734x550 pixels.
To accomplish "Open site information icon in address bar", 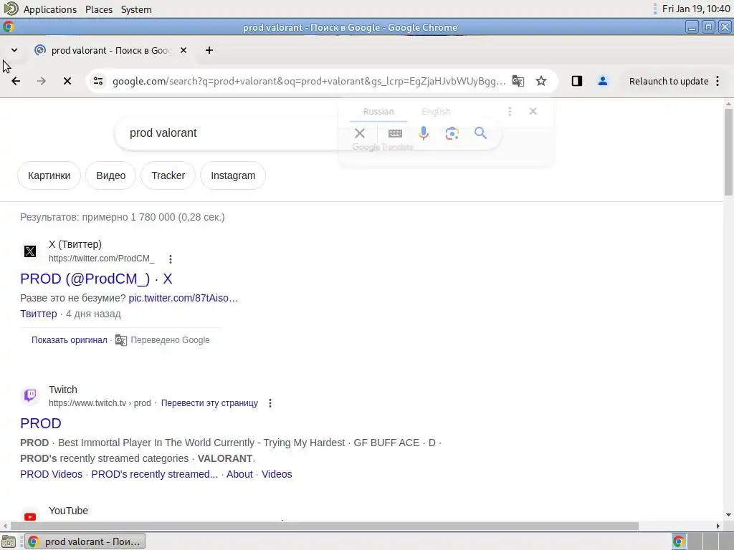I will point(98,81).
